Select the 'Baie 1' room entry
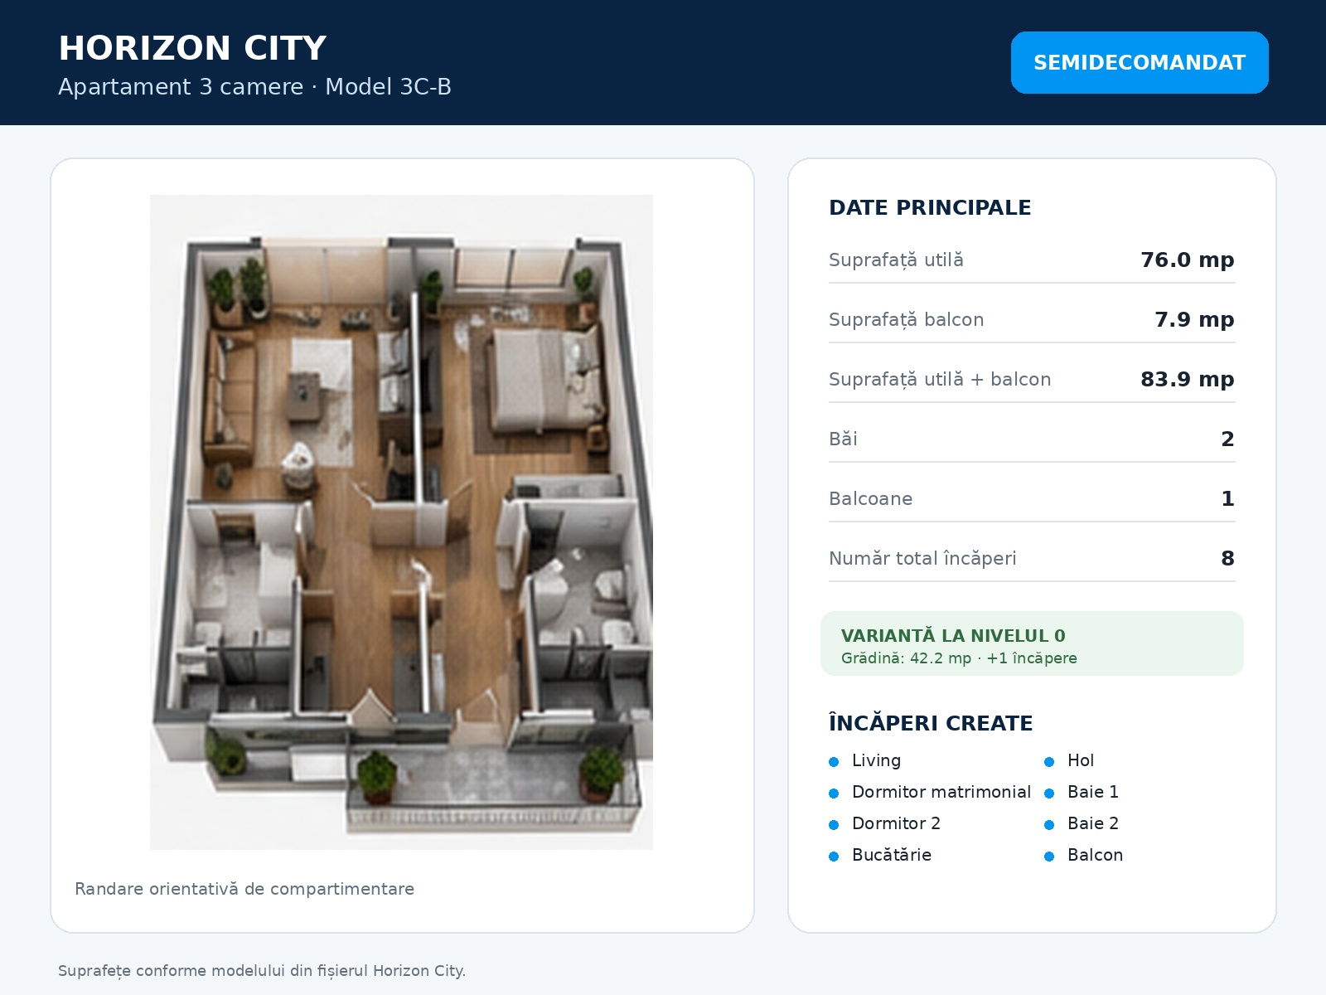The width and height of the screenshot is (1326, 995). point(1093,793)
